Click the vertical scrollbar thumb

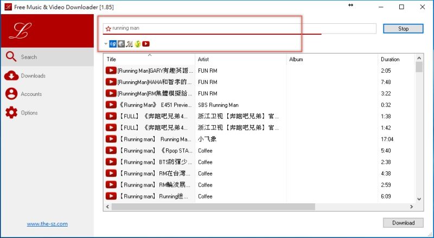click(x=419, y=67)
